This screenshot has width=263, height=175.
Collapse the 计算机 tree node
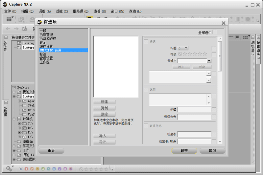(14, 119)
